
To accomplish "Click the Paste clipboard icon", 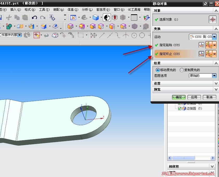I will 25,17.
